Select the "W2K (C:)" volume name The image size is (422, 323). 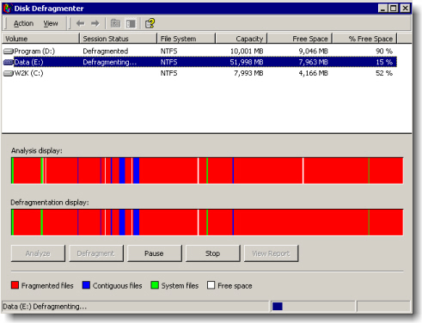click(28, 73)
